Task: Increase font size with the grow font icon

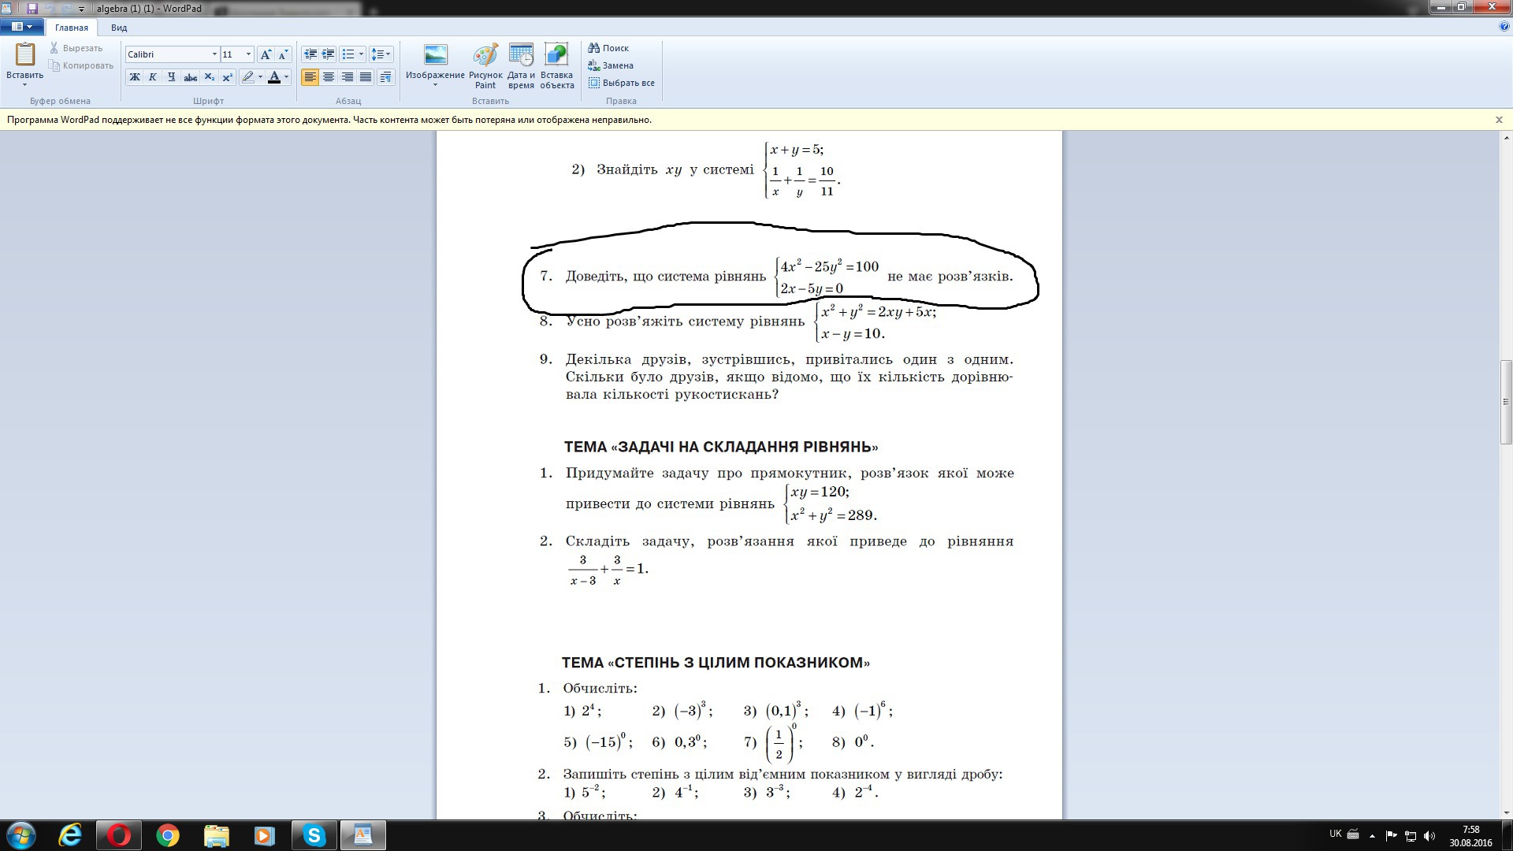Action: [x=266, y=54]
